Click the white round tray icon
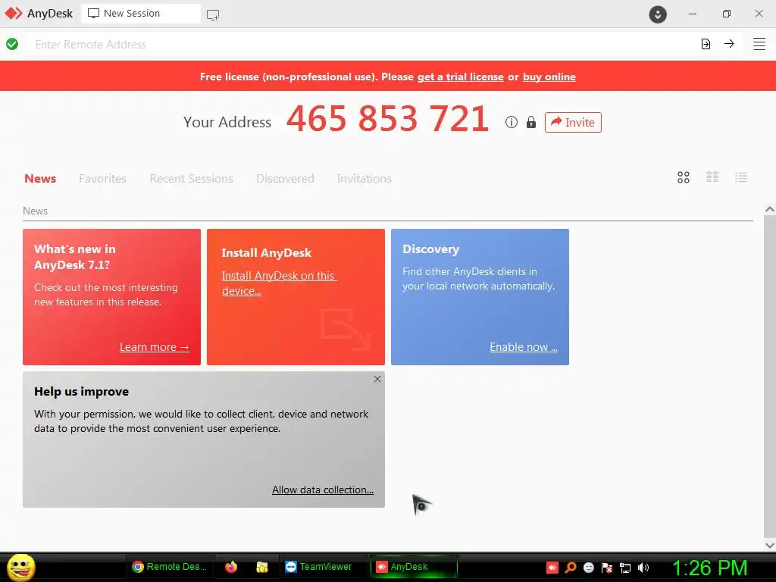Image resolution: width=776 pixels, height=582 pixels. [588, 568]
